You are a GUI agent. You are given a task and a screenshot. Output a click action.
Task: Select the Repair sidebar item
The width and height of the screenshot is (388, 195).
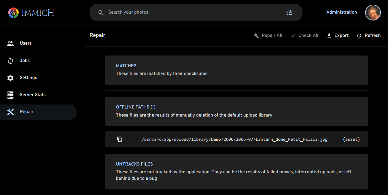[x=26, y=112]
